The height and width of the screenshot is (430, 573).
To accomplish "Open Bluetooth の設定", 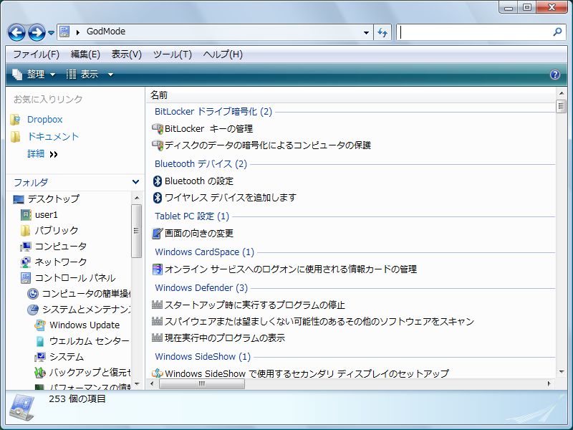I will point(199,181).
